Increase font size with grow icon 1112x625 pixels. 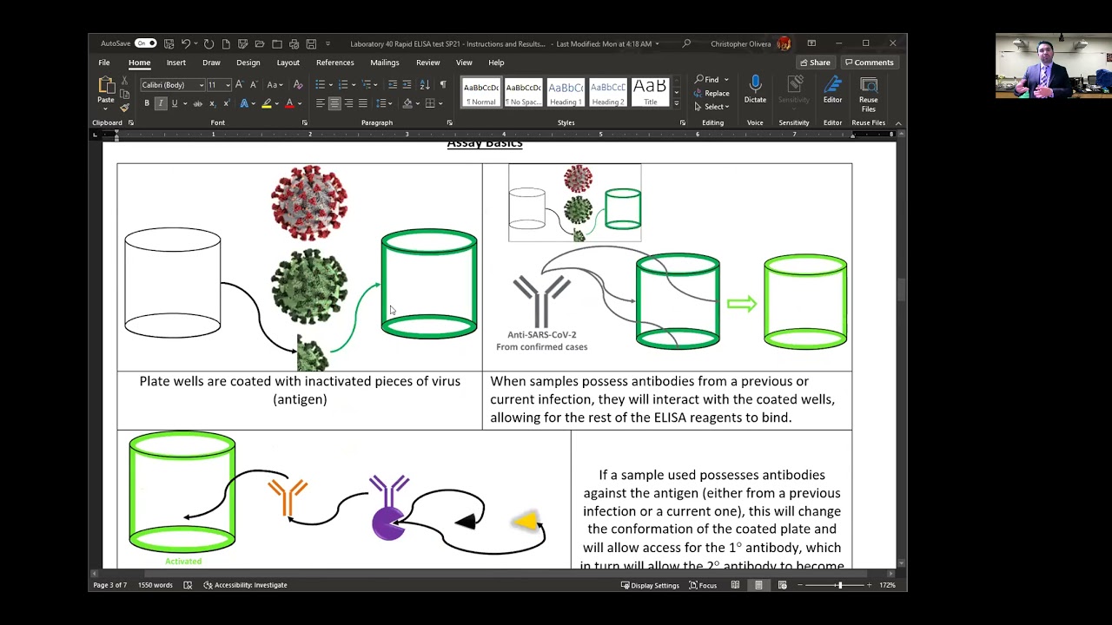pyautogui.click(x=239, y=84)
